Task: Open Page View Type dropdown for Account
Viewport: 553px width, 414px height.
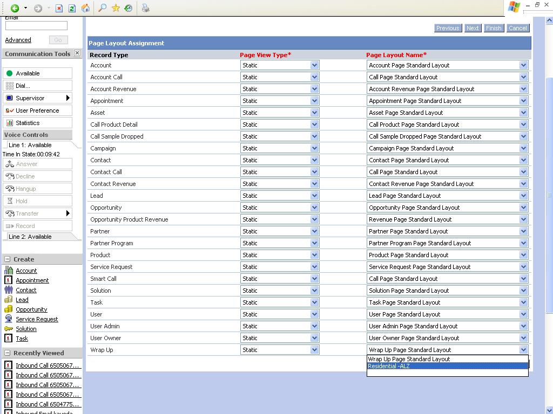Action: coord(314,65)
